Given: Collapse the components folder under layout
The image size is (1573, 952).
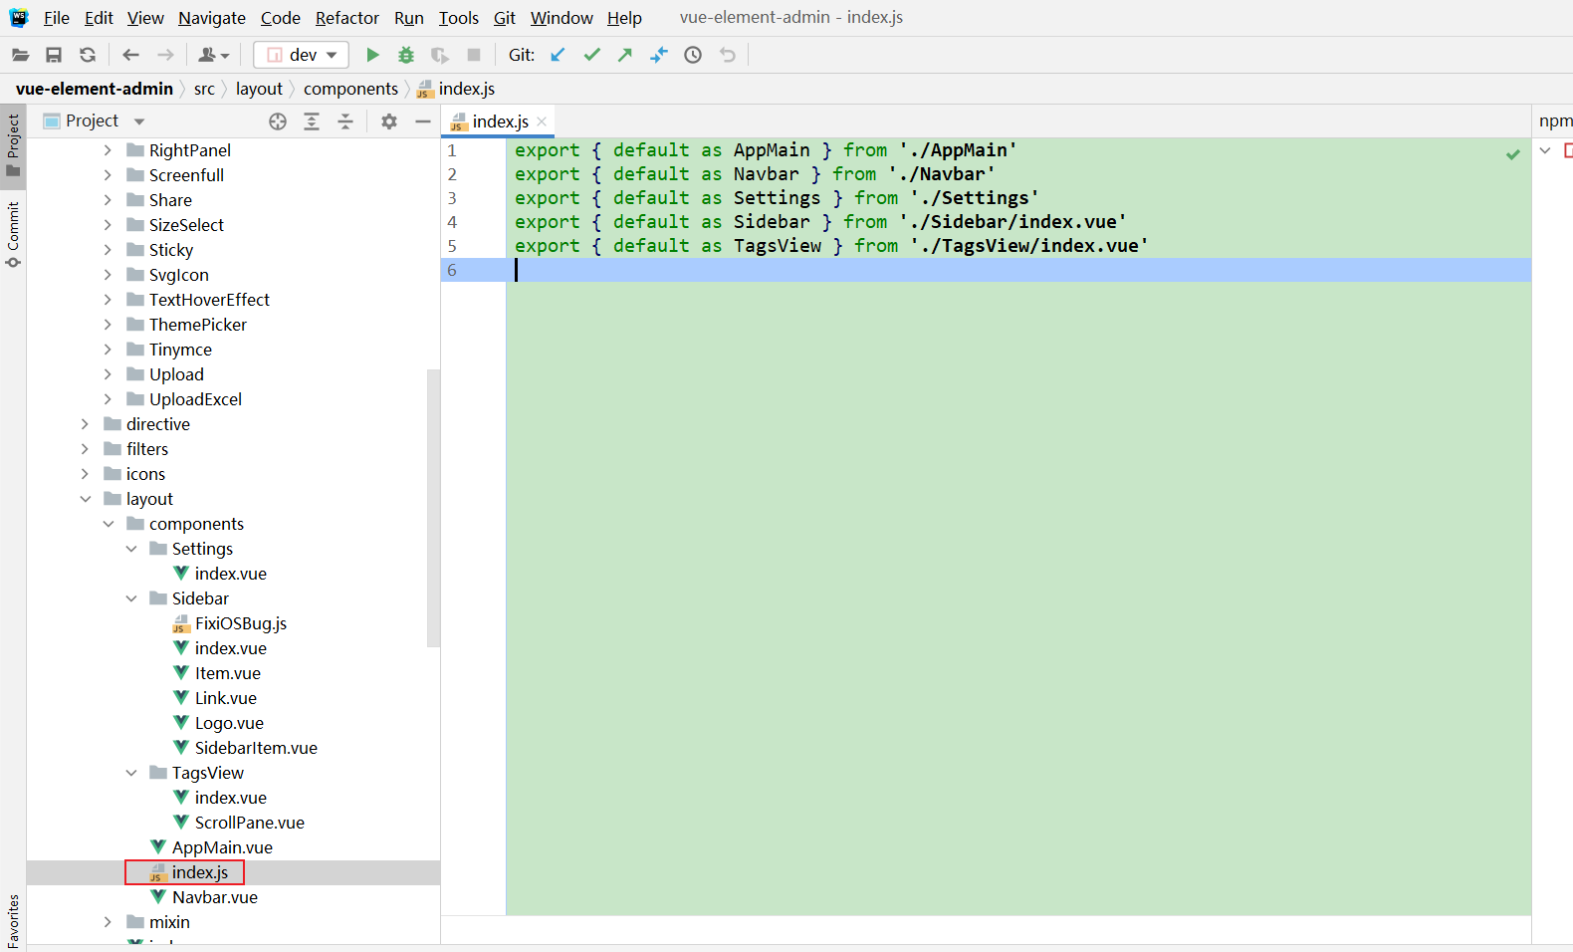Looking at the screenshot, I should [108, 524].
